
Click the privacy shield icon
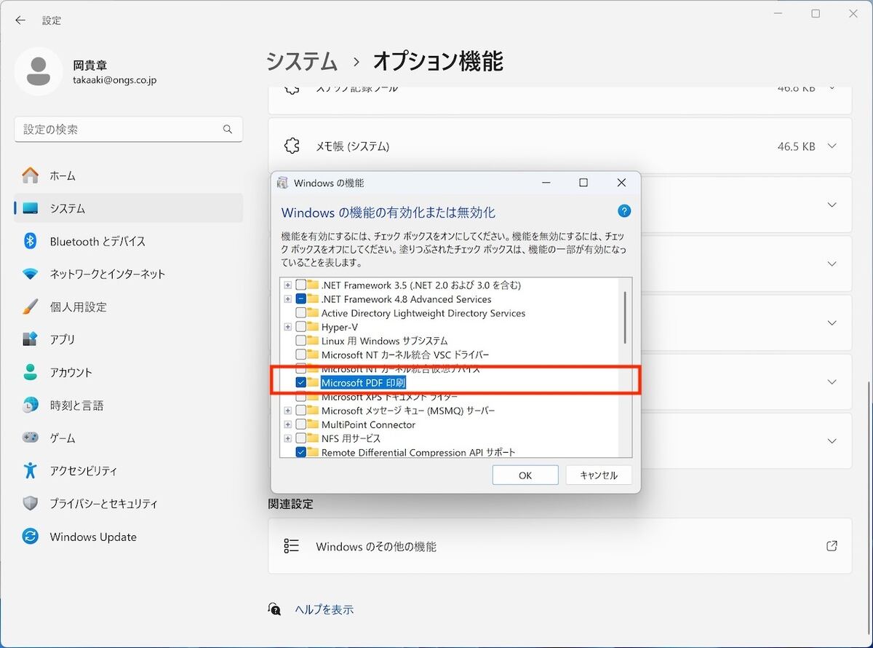tap(30, 503)
